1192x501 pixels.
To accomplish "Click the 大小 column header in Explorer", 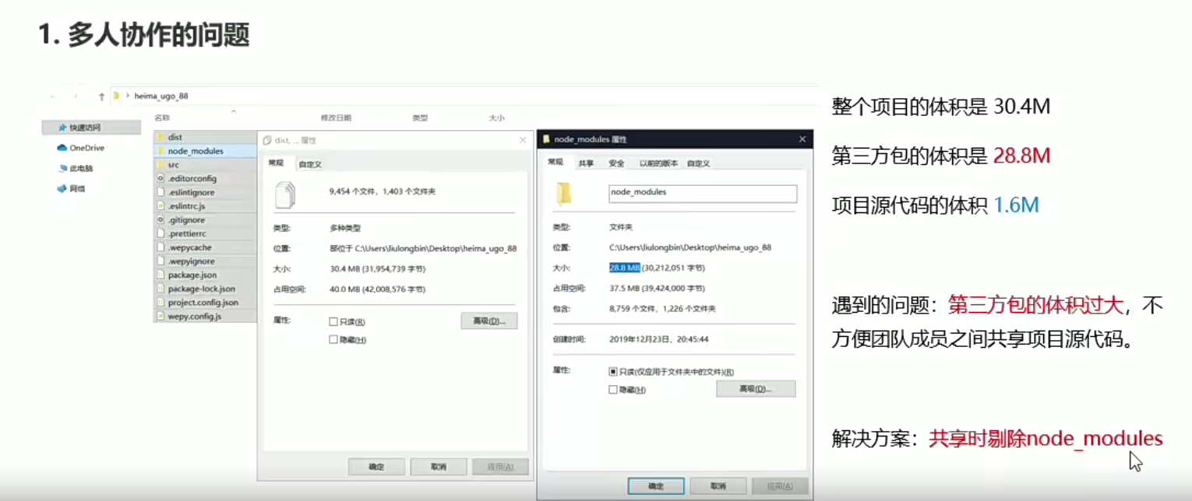I will pyautogui.click(x=496, y=117).
